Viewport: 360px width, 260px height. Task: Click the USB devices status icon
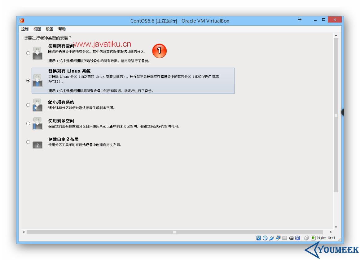[x=272, y=238]
